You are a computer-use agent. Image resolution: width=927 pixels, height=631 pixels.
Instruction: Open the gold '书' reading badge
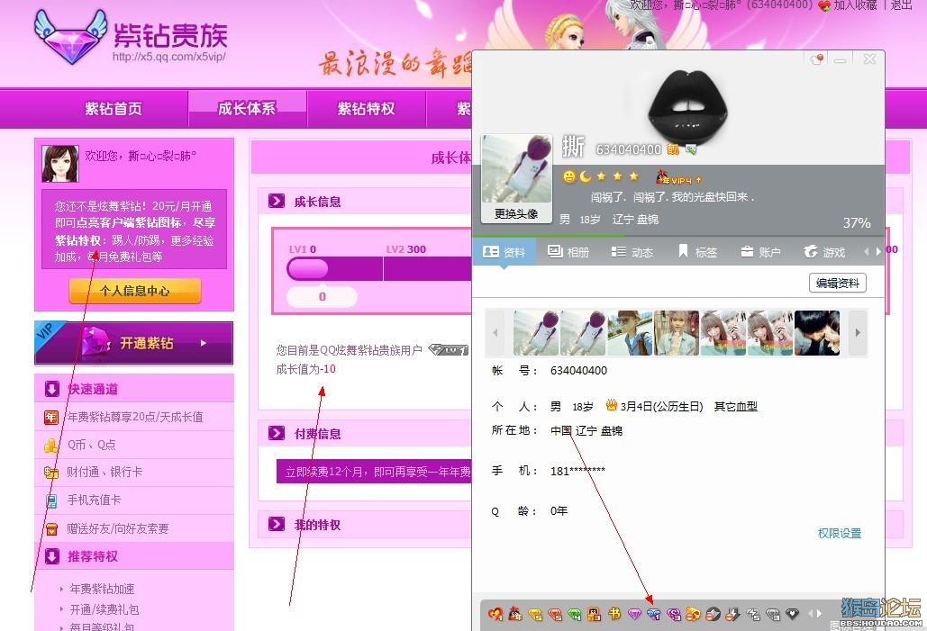pyautogui.click(x=614, y=615)
